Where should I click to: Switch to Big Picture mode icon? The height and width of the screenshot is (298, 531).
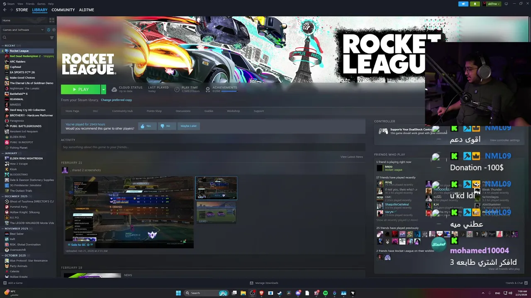[506, 4]
